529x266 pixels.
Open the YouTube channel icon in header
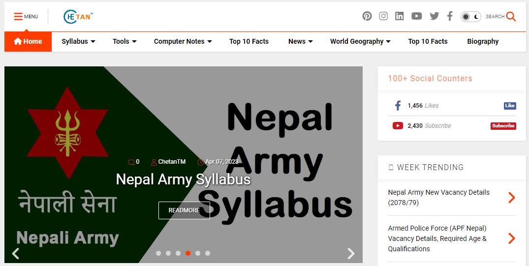coord(417,16)
